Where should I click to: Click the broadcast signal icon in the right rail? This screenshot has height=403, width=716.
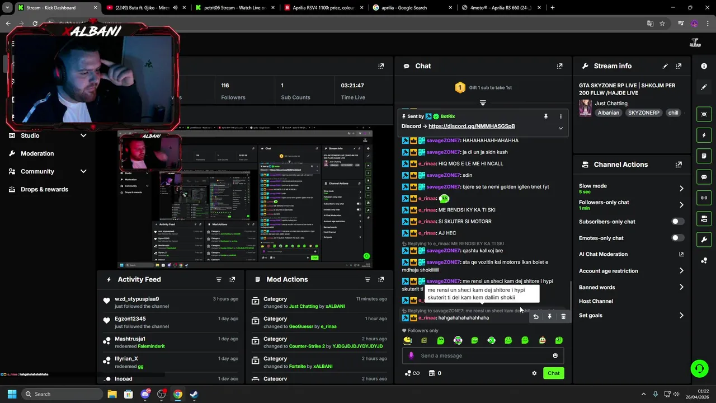point(704,198)
